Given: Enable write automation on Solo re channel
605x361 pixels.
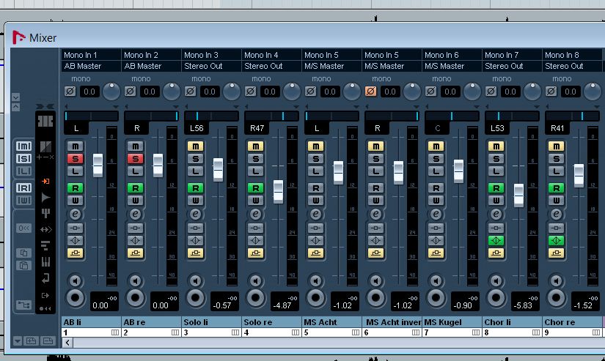Looking at the screenshot, I should 255,201.
